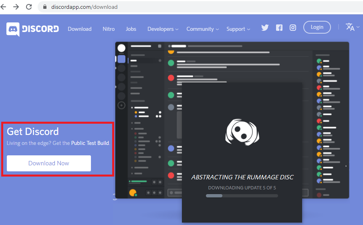
Task: Open the Download nav item
Action: [x=79, y=29]
